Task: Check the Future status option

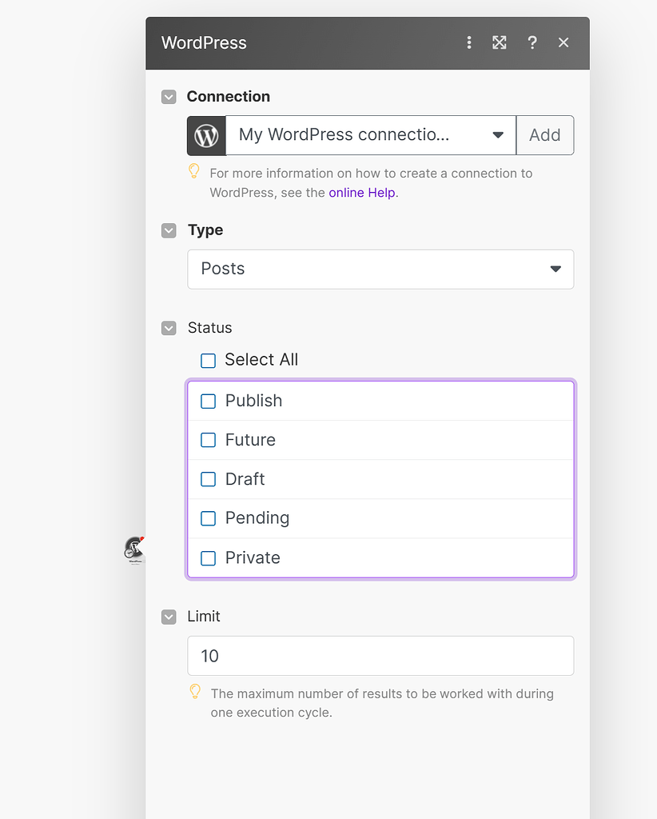Action: click(208, 440)
